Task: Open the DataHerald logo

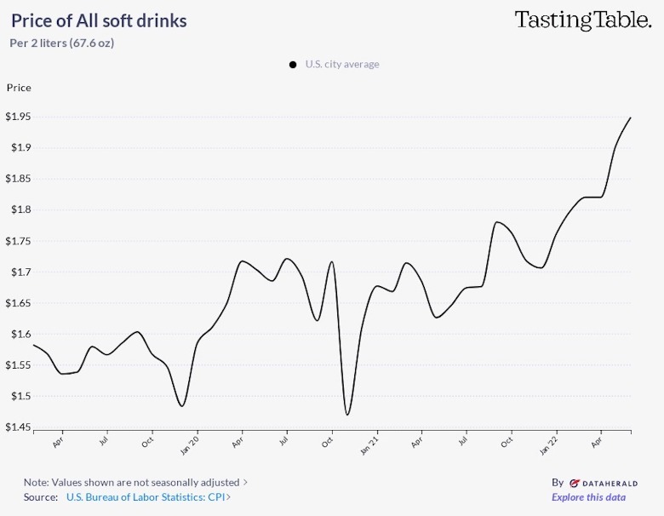Action: pyautogui.click(x=602, y=482)
